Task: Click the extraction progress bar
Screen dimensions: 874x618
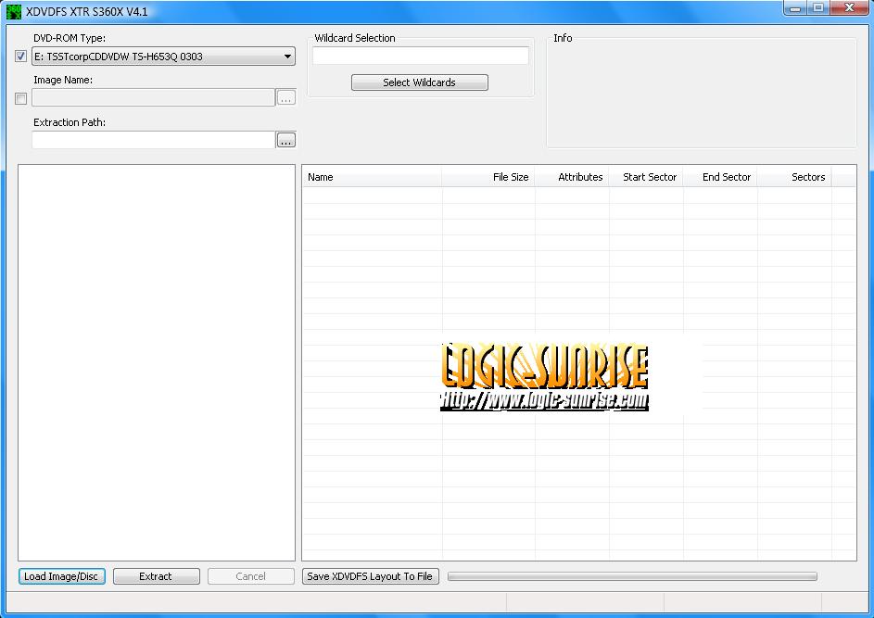Action: tap(632, 576)
